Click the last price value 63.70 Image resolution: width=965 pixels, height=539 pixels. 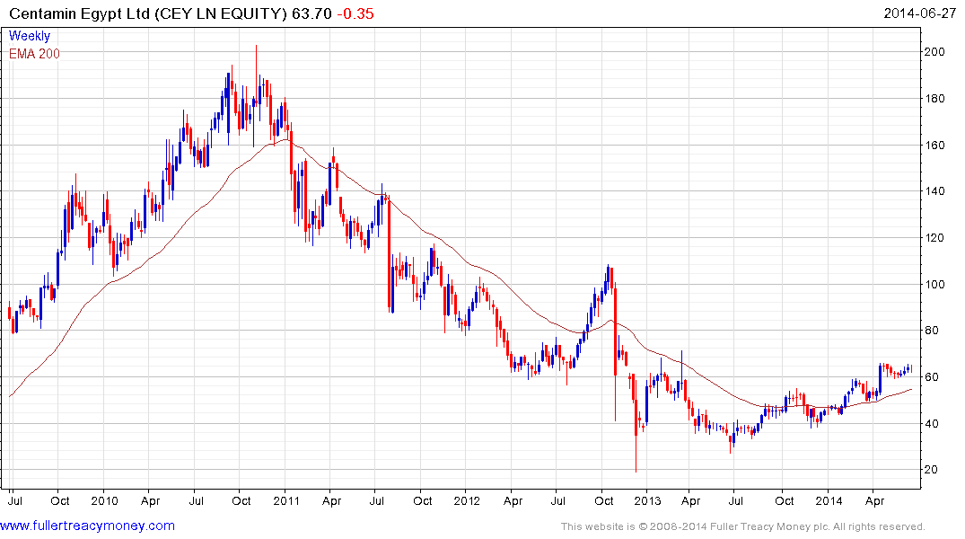click(x=311, y=13)
